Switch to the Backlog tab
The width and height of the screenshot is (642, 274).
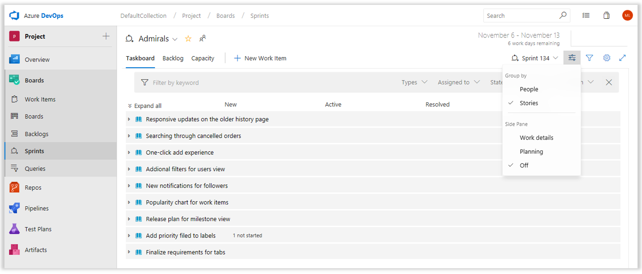coord(173,58)
